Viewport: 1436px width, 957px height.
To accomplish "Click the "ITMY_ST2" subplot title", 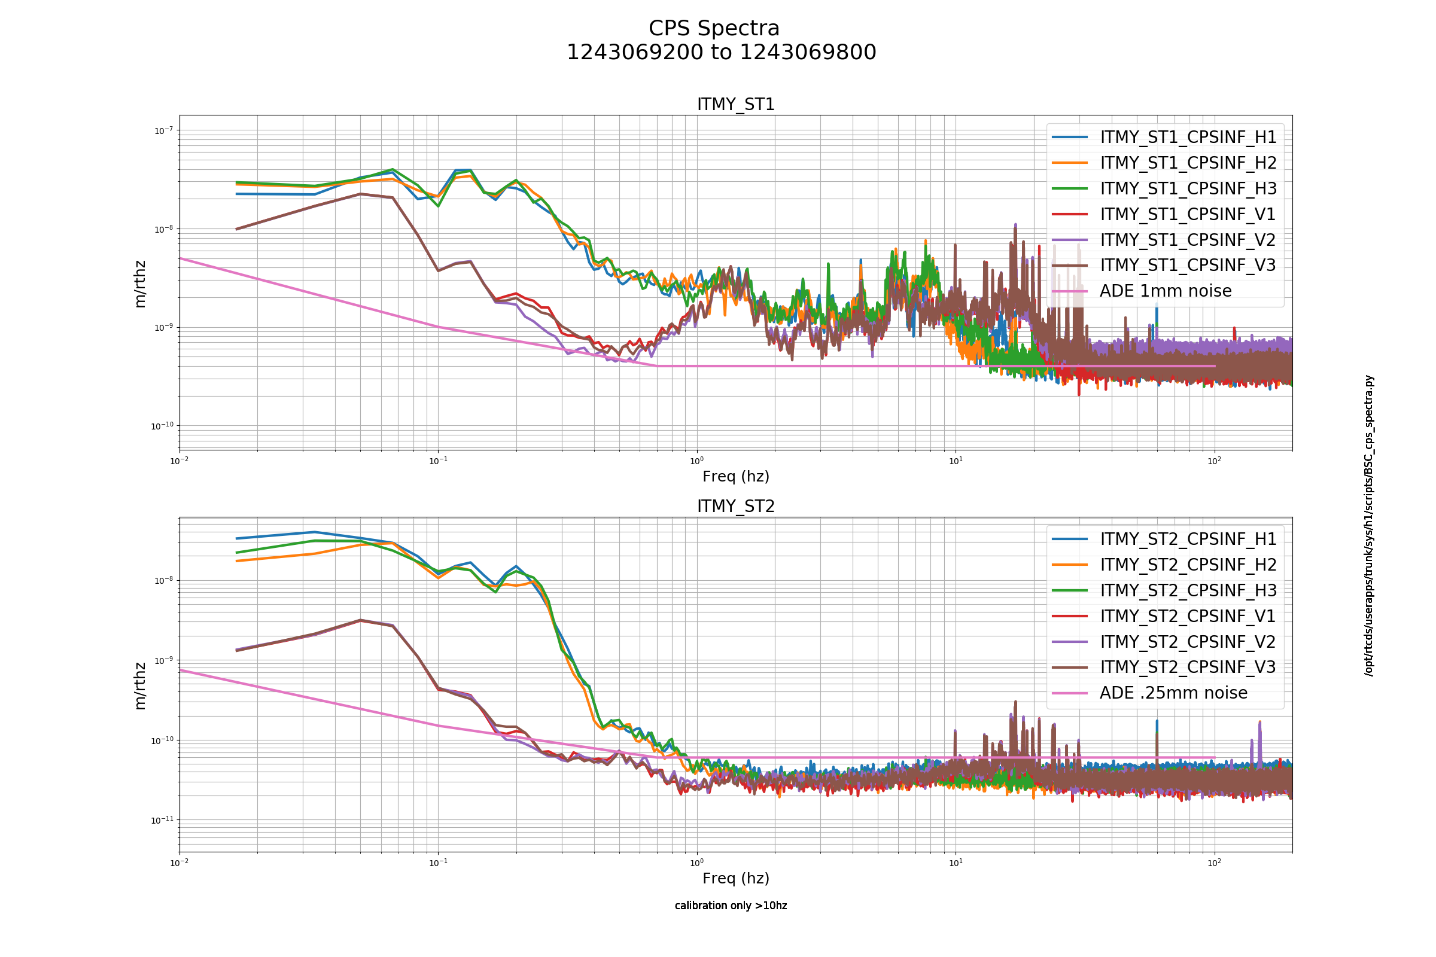I will [x=736, y=507].
